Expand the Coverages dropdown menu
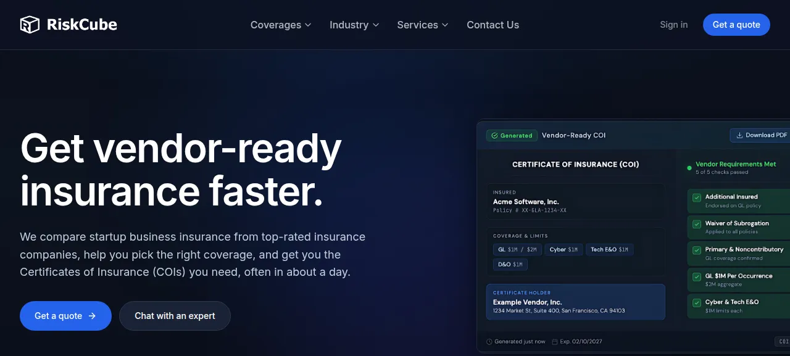 [x=281, y=25]
